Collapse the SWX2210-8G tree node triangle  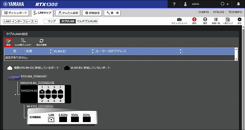click(x=15, y=94)
